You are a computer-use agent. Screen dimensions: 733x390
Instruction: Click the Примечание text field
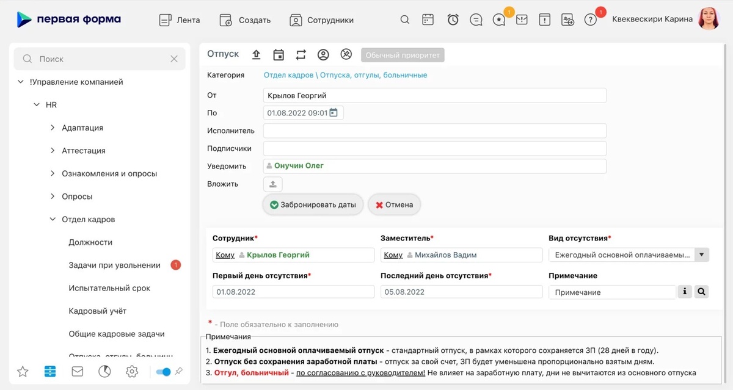coord(612,292)
